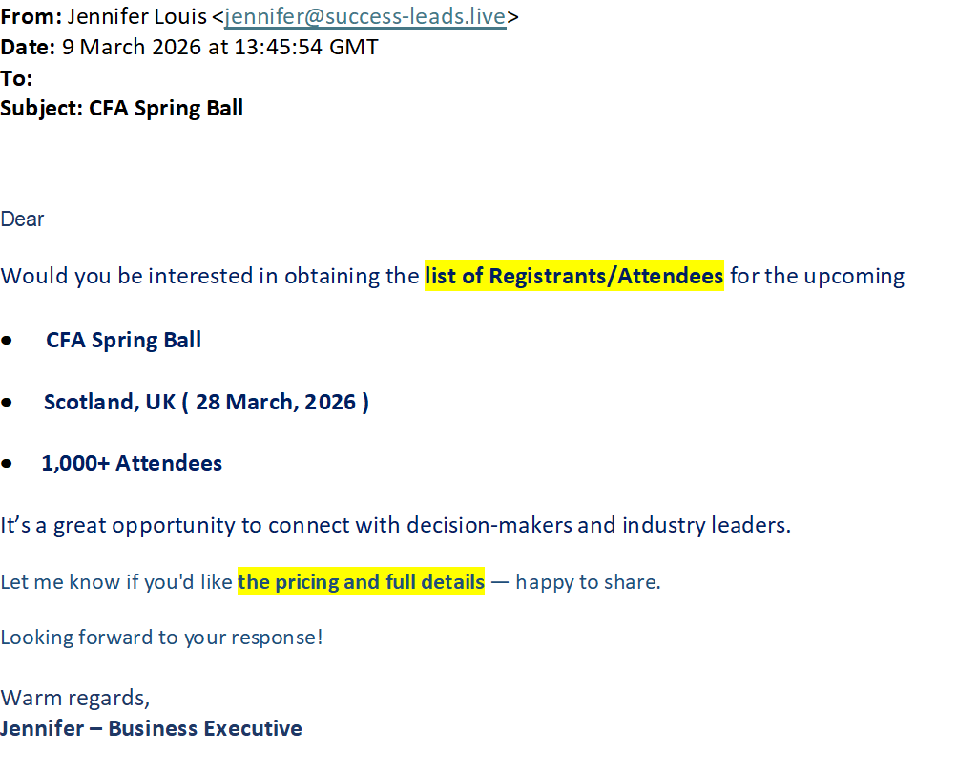
Task: Click the highlighted pricing and full details text
Action: [x=361, y=581]
